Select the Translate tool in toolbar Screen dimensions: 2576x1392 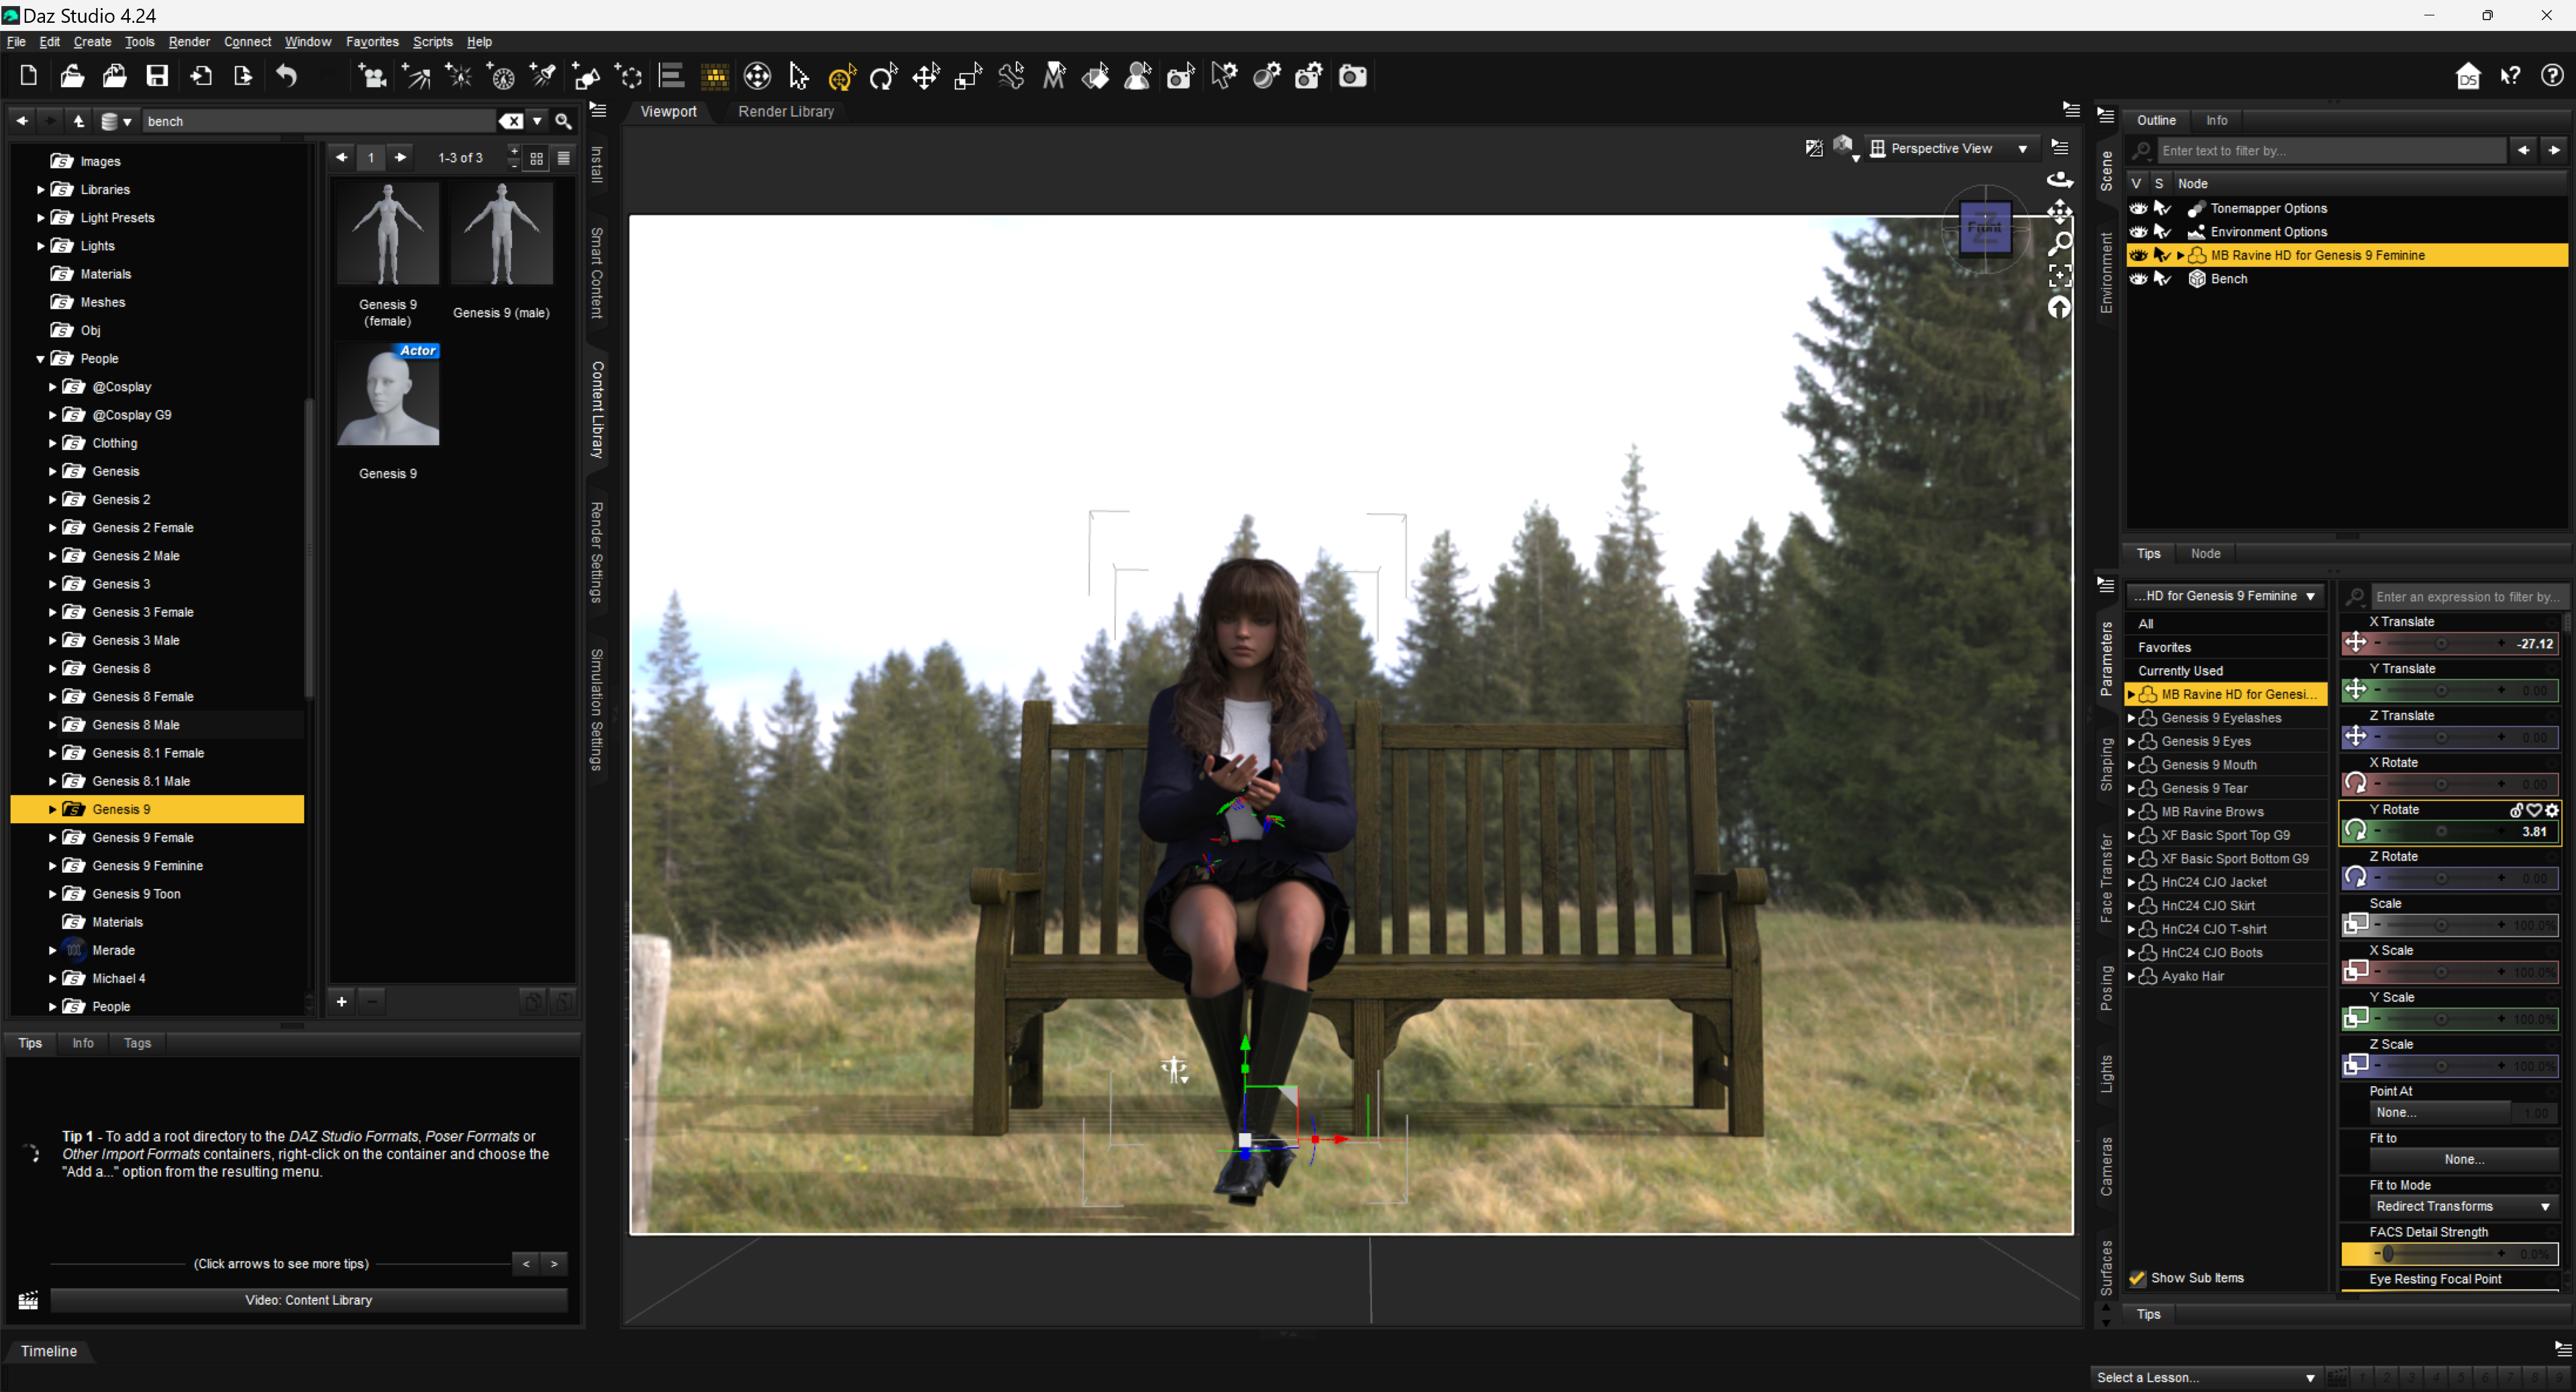coord(926,76)
